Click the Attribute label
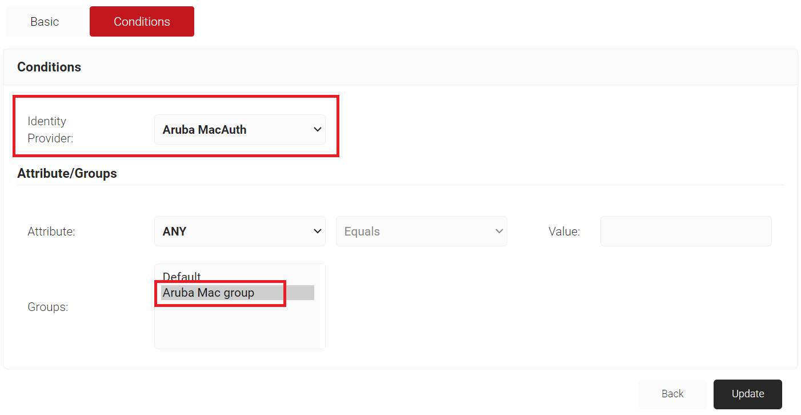Image resolution: width=801 pixels, height=415 pixels. [51, 232]
